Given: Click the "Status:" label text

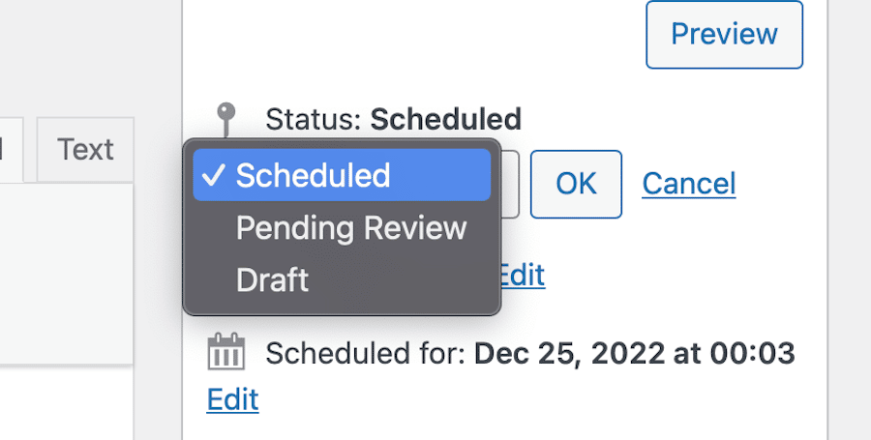Looking at the screenshot, I should click(314, 120).
